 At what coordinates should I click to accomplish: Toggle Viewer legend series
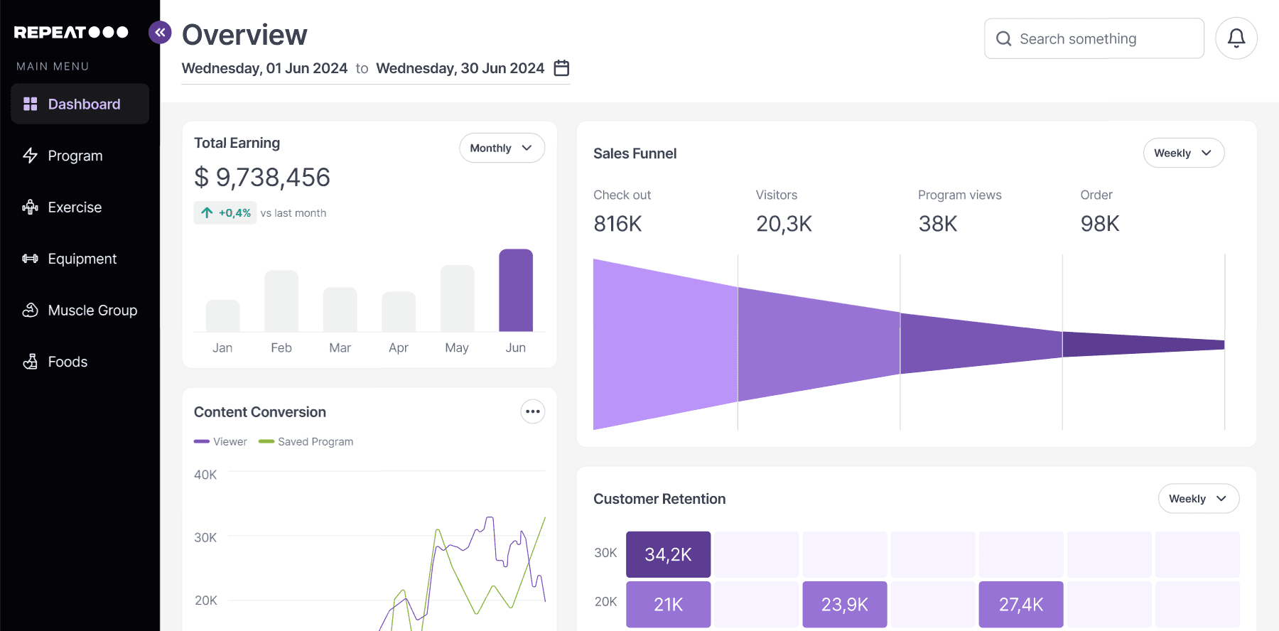(x=220, y=441)
